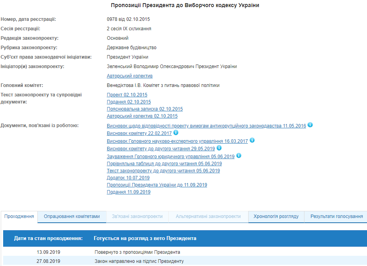This screenshot has width=367, height=266.
Task: Select the Альтернативні законопроекти tab
Action: point(209,216)
